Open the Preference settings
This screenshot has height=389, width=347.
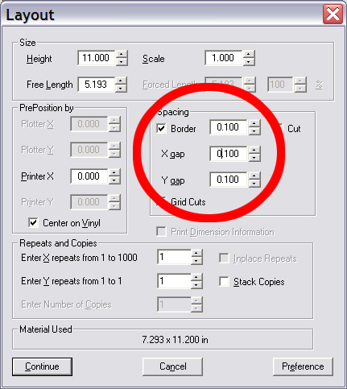click(303, 366)
